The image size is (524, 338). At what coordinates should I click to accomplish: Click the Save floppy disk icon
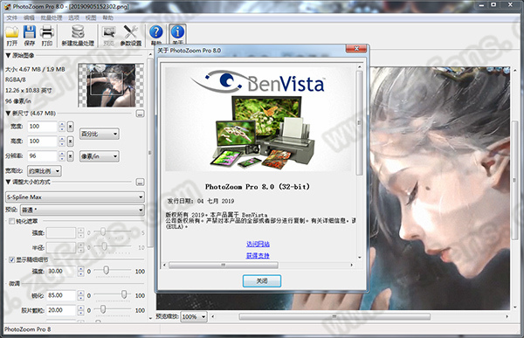pos(30,32)
